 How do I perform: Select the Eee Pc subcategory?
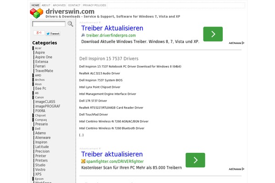(41, 88)
